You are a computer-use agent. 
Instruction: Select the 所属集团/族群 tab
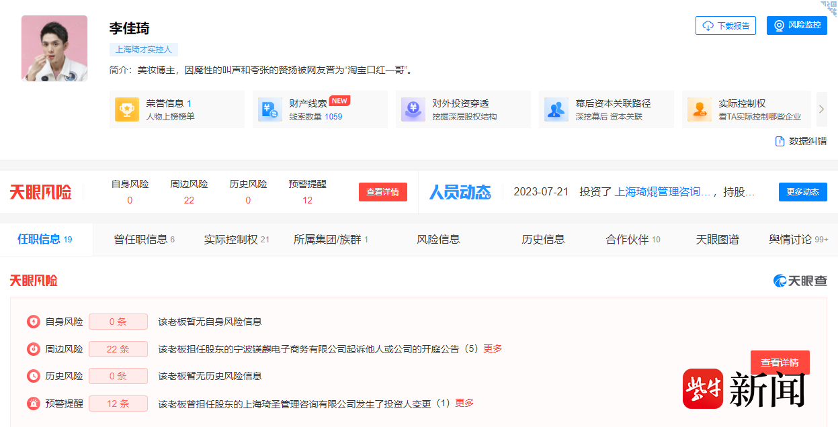tap(331, 240)
